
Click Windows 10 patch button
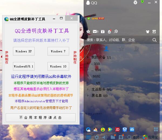(x=58, y=66)
